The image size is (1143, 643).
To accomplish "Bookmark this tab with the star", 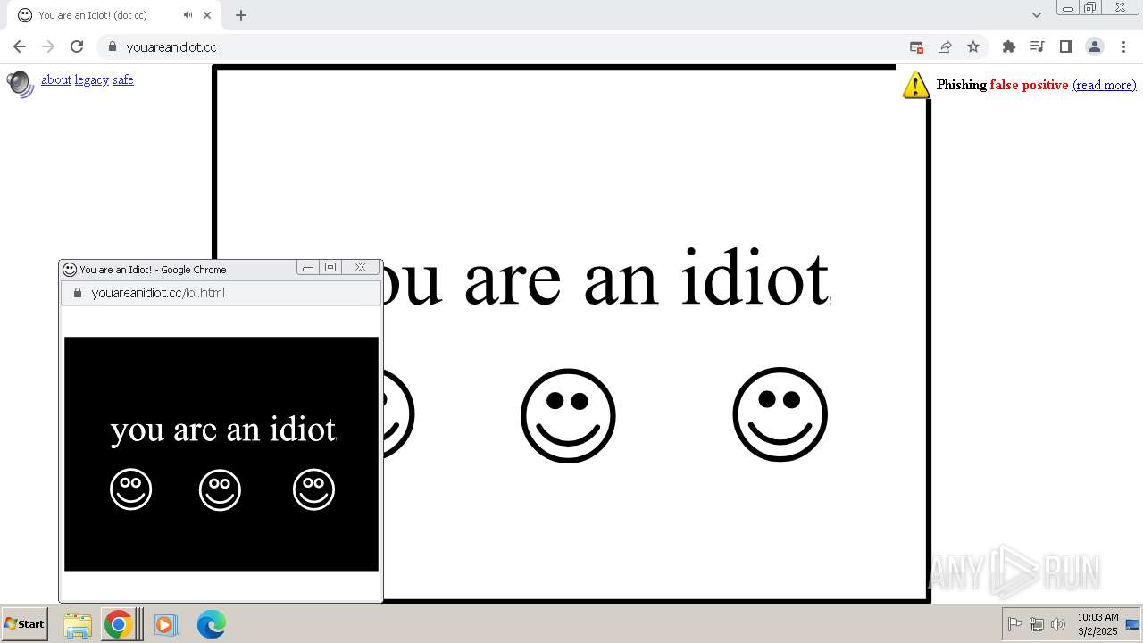I will click(973, 46).
